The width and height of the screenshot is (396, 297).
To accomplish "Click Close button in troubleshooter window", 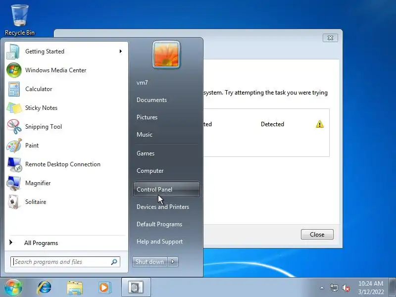I will (317, 234).
